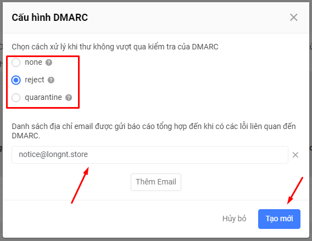Screen dimensions: 312x241
Task: Click the word DMARC. ending the description
Action: coord(26,136)
